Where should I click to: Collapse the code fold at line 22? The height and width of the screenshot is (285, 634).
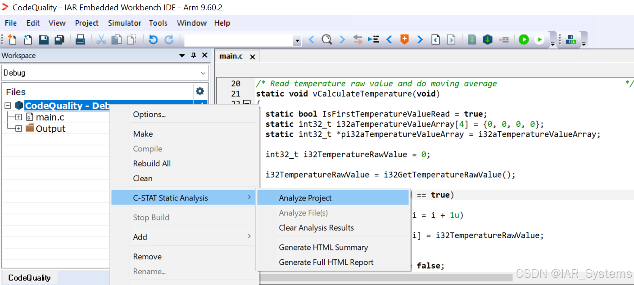[x=247, y=103]
